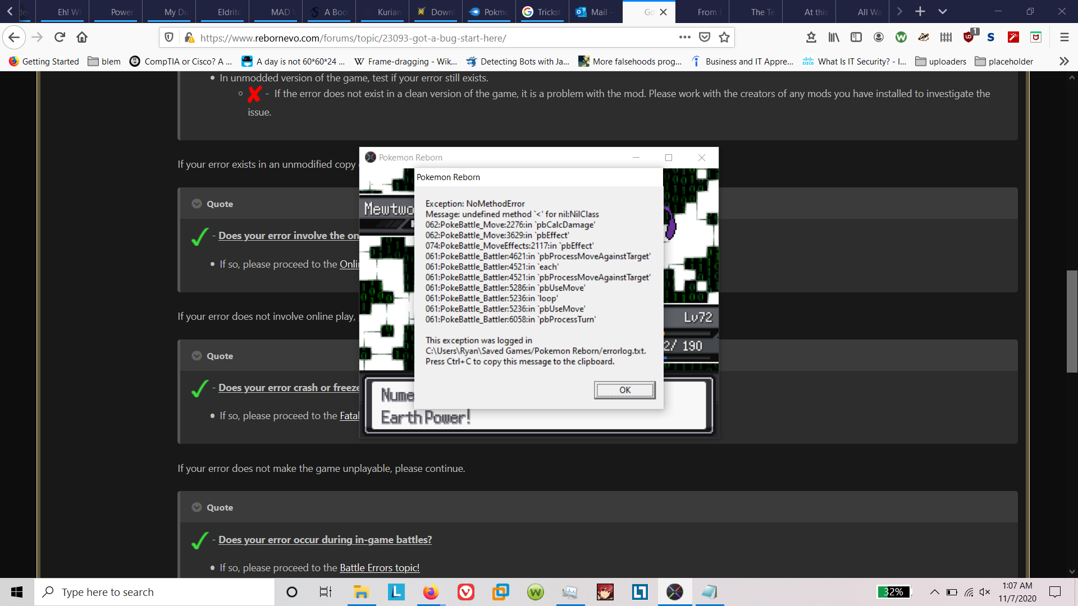This screenshot has width=1078, height=606.
Task: Open Firefox hamburger menu
Action: click(x=1064, y=38)
